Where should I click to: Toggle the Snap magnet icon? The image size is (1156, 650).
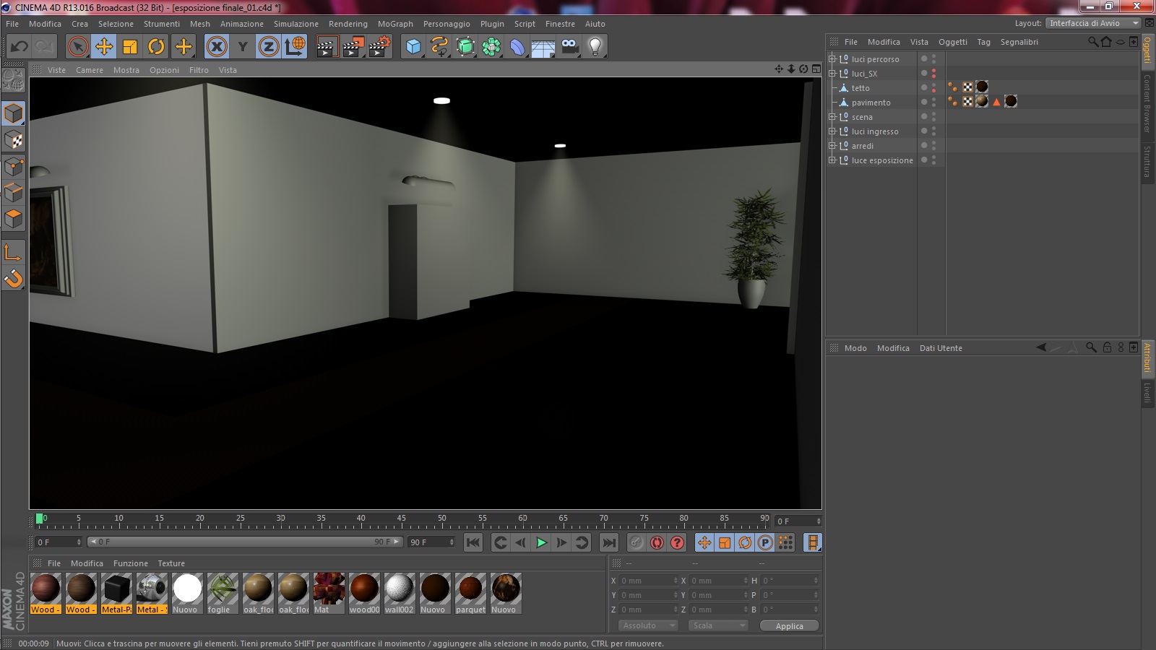click(x=14, y=278)
